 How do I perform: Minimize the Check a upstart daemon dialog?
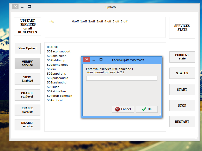click(x=94, y=60)
